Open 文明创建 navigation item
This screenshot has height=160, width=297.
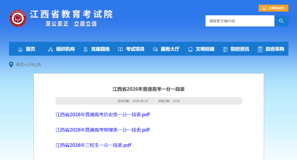tap(205, 49)
